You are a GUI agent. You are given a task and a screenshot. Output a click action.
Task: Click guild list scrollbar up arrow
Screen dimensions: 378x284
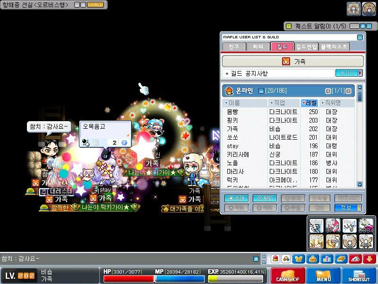360,88
